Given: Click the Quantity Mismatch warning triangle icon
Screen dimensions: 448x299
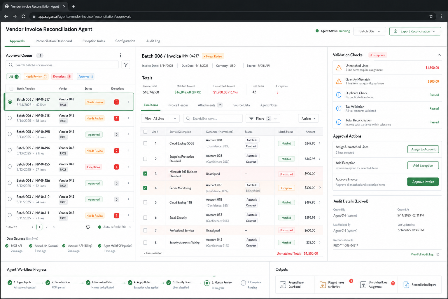Looking at the screenshot, I should pos(339,81).
